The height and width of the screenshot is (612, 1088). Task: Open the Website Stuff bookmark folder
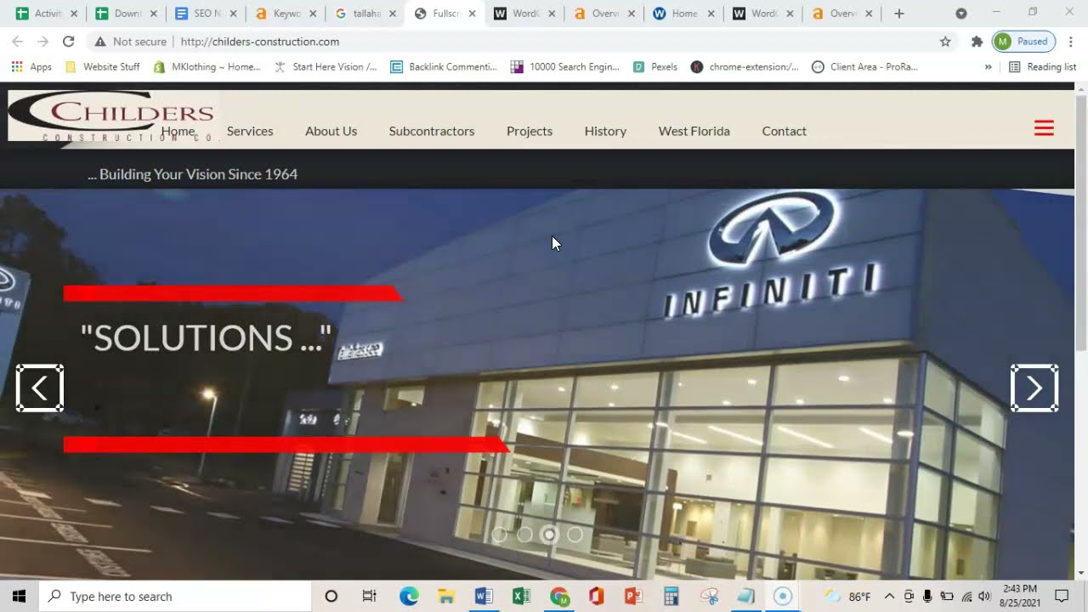[x=102, y=66]
